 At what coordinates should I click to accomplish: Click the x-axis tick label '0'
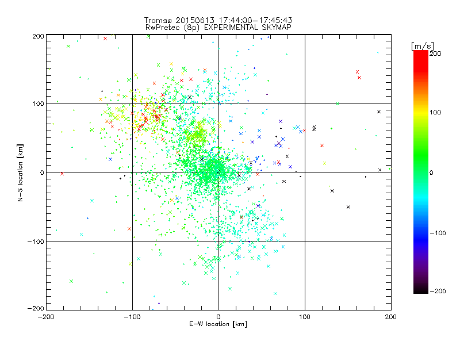pyautogui.click(x=218, y=317)
